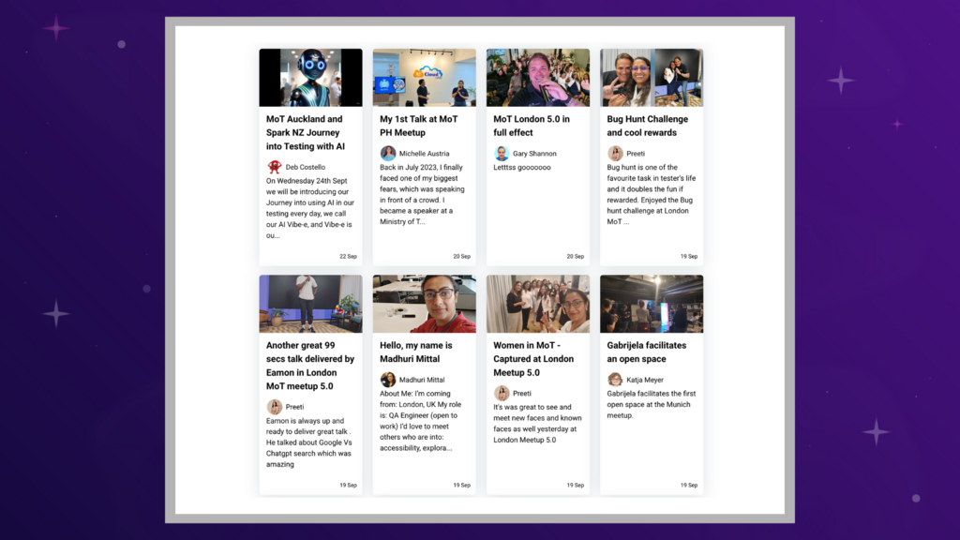
Task: Click the MoT London 5.0 cover photo
Action: pos(537,76)
